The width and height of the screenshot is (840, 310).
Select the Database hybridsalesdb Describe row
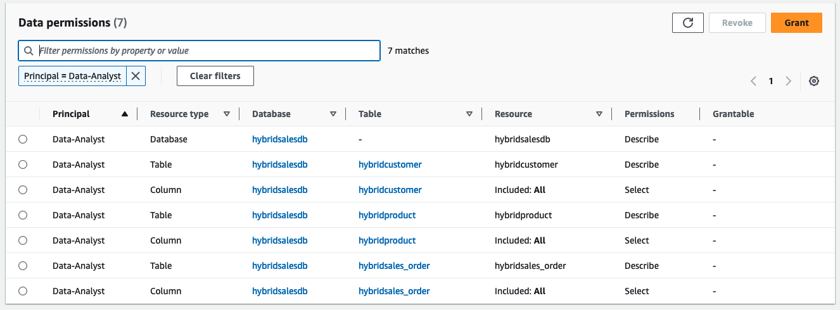click(23, 139)
